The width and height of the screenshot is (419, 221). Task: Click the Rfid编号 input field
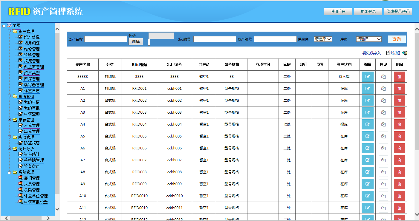[x=215, y=39]
